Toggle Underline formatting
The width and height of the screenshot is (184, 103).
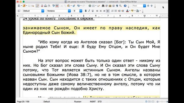pyautogui.click(x=93, y=11)
